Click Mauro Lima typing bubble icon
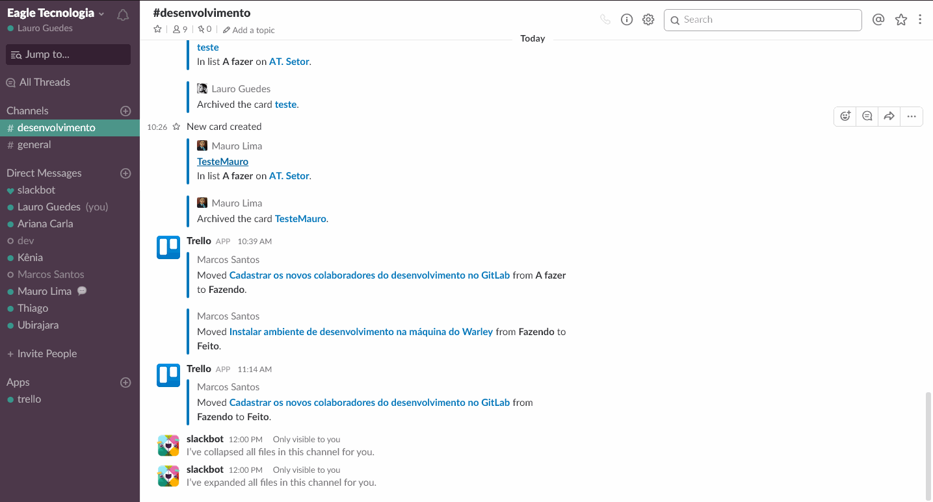 pyautogui.click(x=82, y=291)
